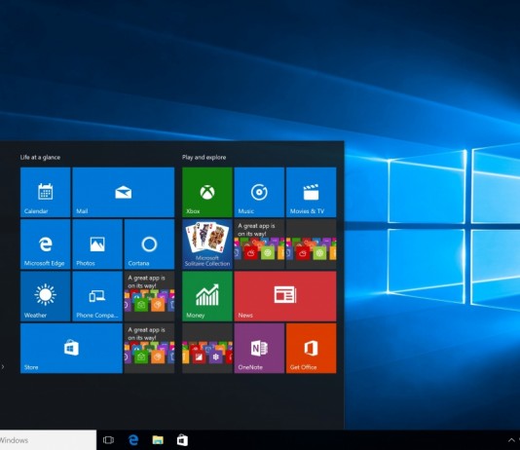Open the Cortana tile
The width and height of the screenshot is (520, 450).
tap(150, 244)
